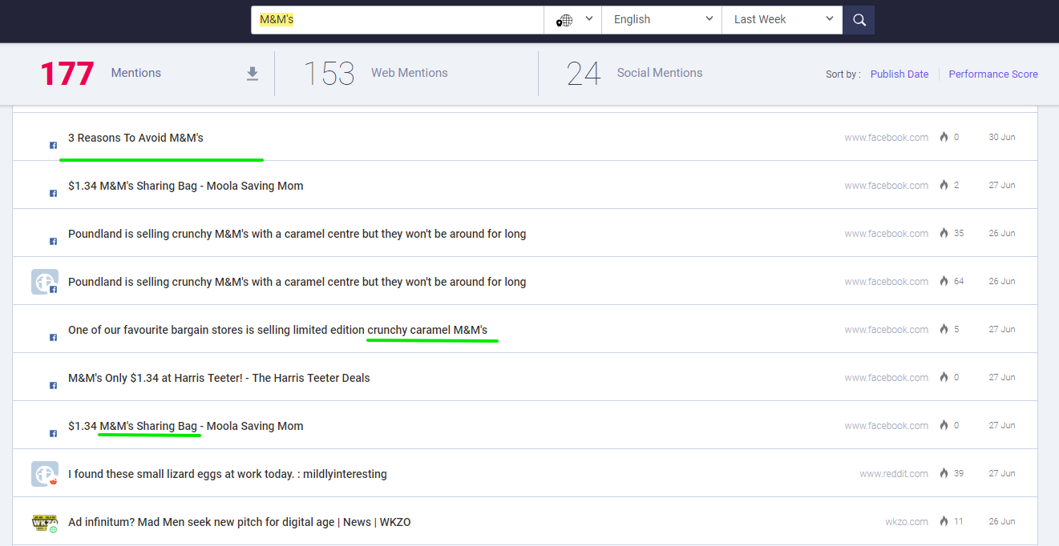
Task: Click the Facebook icon on '3 Reasons To Avoid M&M's'
Action: [x=53, y=145]
